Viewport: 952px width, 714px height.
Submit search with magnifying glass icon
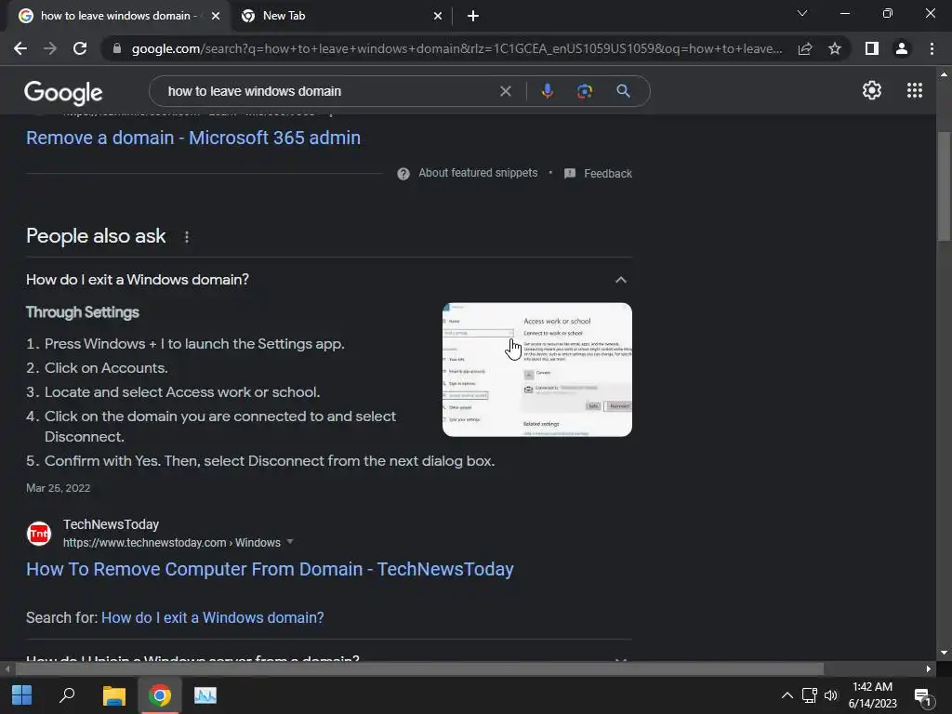click(x=623, y=91)
